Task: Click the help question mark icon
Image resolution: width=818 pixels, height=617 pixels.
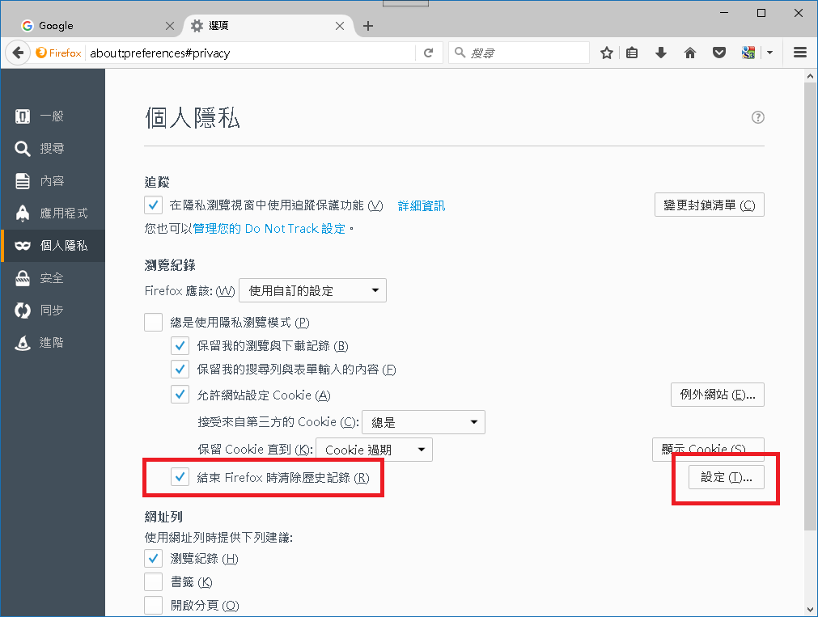Action: (757, 117)
